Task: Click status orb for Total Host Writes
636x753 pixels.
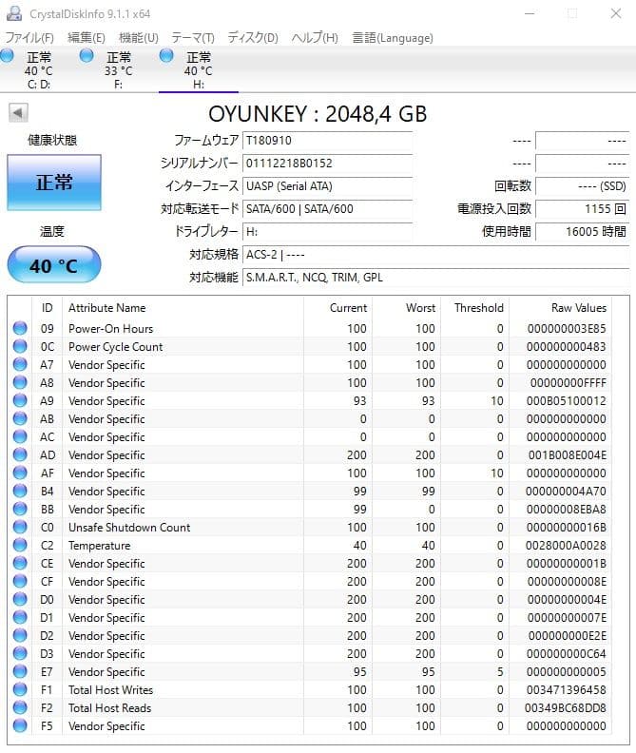Action: (20, 689)
